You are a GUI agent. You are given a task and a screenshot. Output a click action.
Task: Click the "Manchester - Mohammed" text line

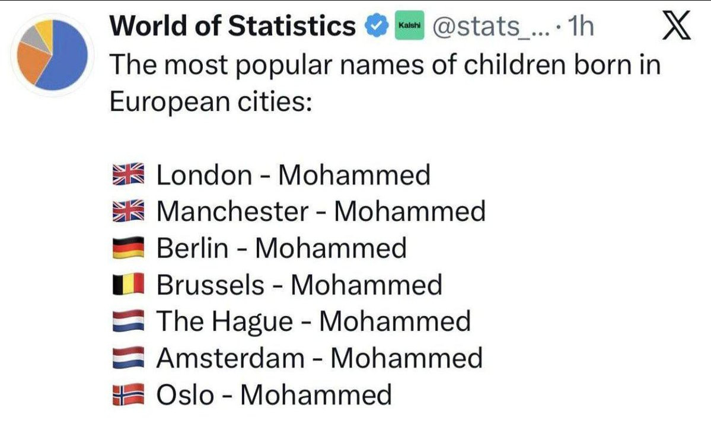click(321, 211)
